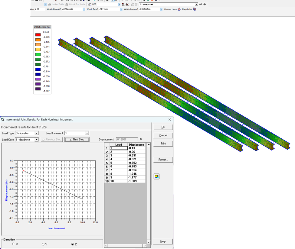Click the yellow legend swatch at -0.433
The width and height of the screenshot is (295, 249).
pos(38,50)
